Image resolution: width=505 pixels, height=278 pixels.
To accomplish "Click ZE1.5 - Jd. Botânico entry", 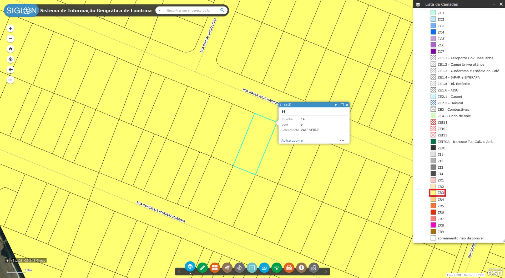I will click(x=454, y=84).
